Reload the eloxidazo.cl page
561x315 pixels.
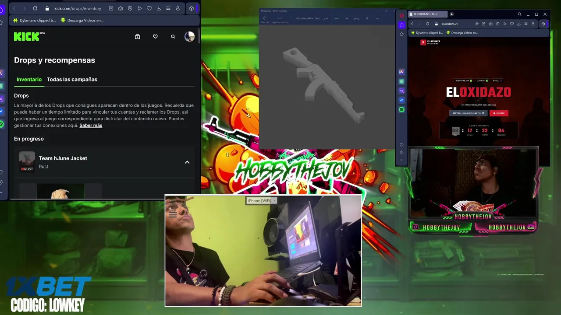(427, 24)
